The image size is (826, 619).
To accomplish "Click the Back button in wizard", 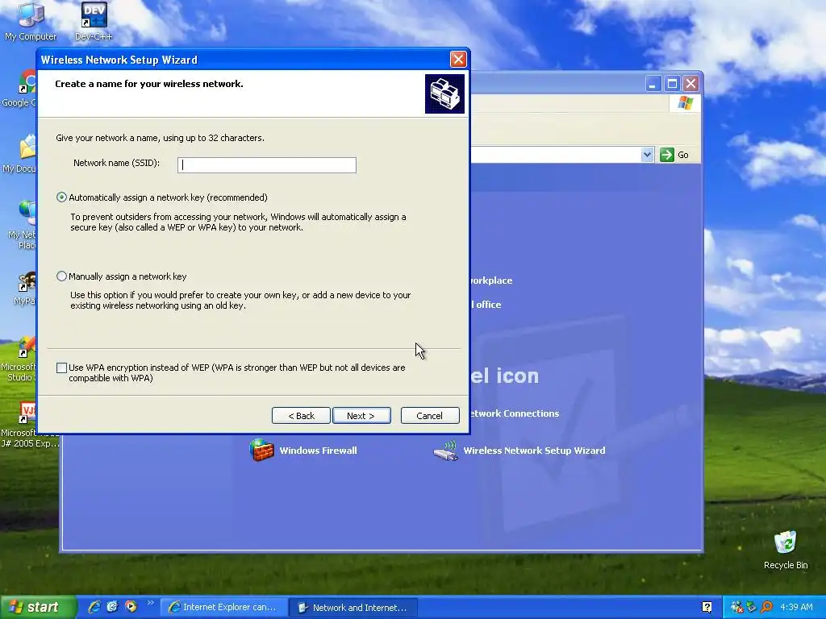I will 301,416.
